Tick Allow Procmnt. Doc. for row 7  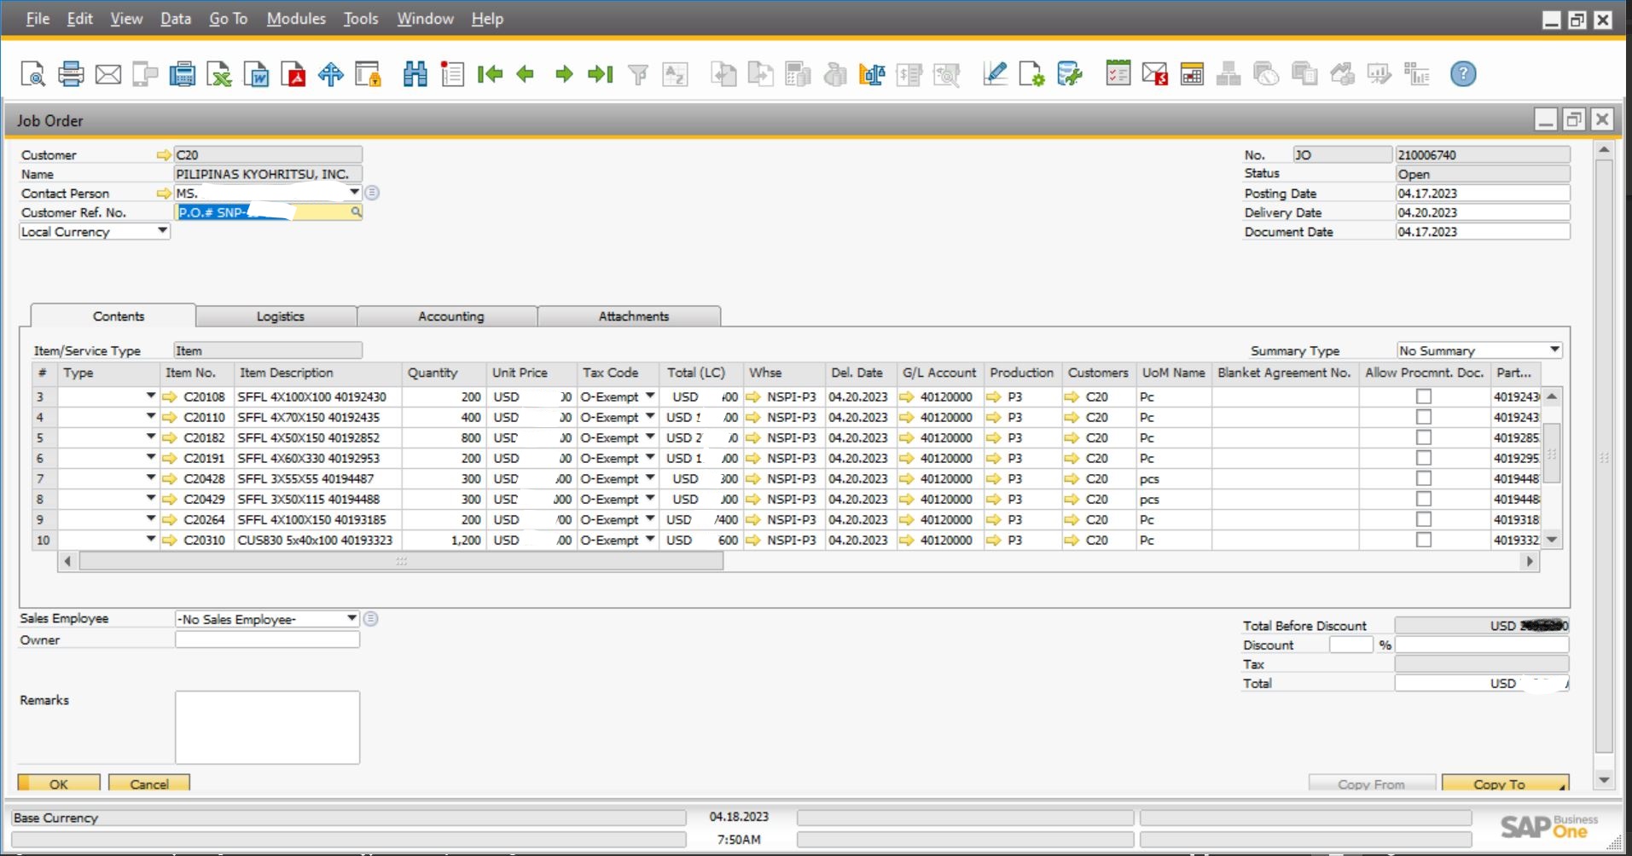tap(1423, 478)
